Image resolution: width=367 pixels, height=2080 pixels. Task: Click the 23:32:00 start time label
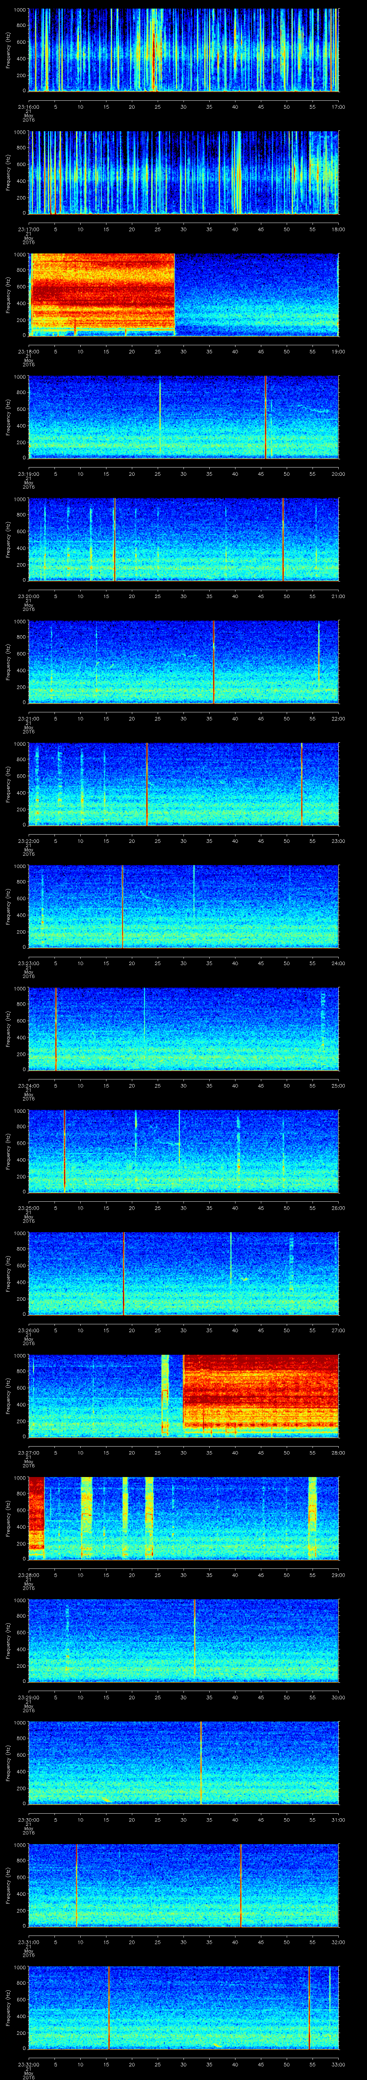(x=28, y=2065)
